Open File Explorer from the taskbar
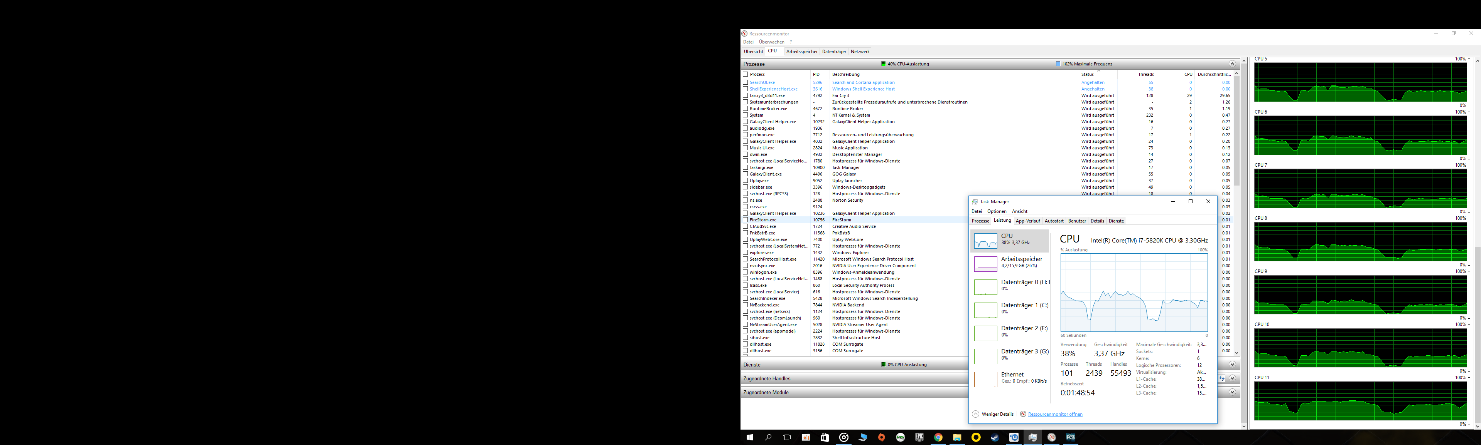The height and width of the screenshot is (445, 1481). pos(957,438)
